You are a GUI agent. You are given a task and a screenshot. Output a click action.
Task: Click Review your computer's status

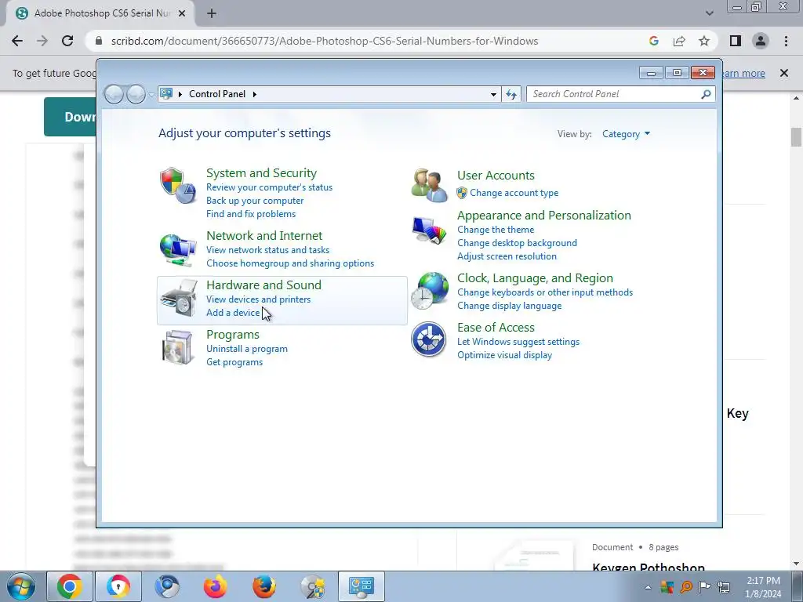point(270,187)
